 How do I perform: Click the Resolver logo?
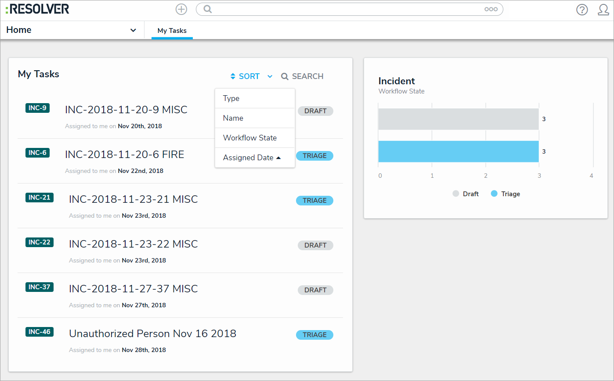click(x=37, y=9)
